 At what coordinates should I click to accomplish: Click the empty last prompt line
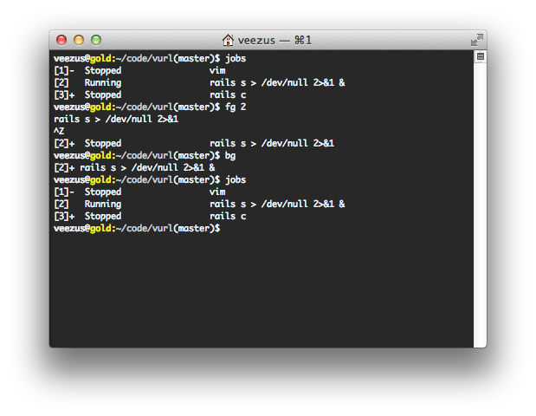(137, 228)
